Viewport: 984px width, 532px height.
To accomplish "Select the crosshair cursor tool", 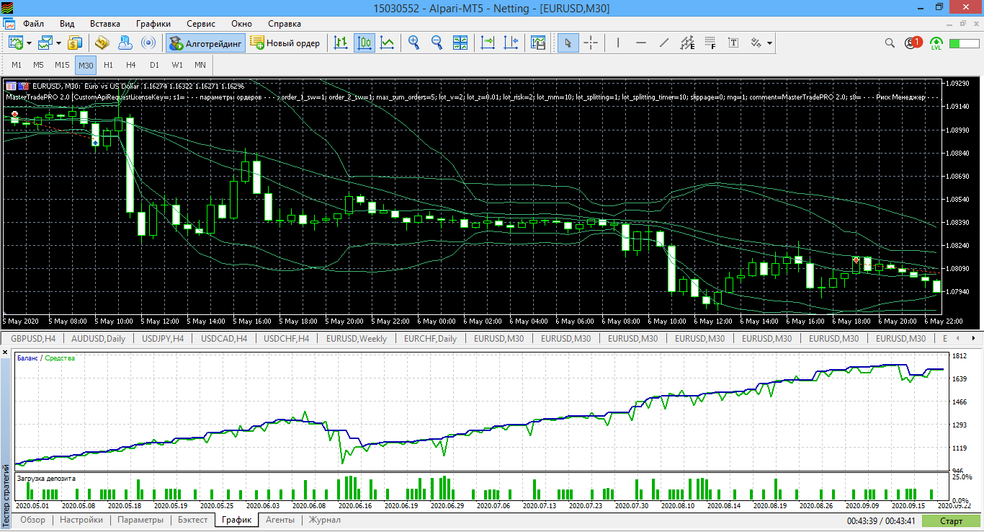I will (x=591, y=43).
